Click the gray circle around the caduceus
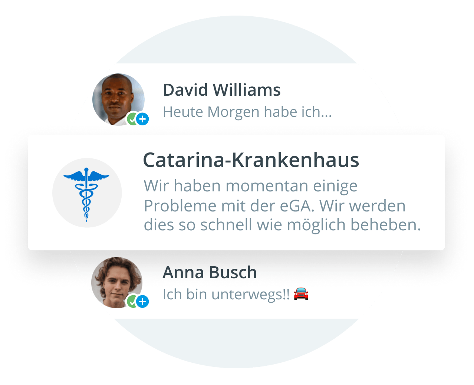Image resolution: width=474 pixels, height=385 pixels. (x=87, y=193)
